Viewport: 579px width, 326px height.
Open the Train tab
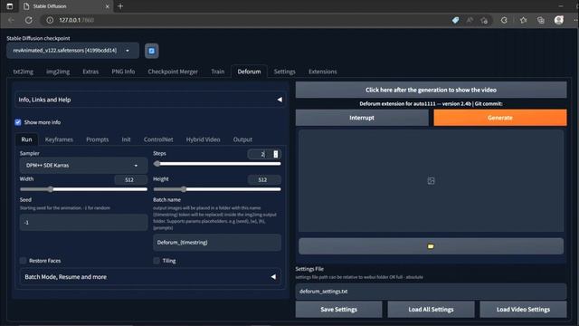click(218, 72)
